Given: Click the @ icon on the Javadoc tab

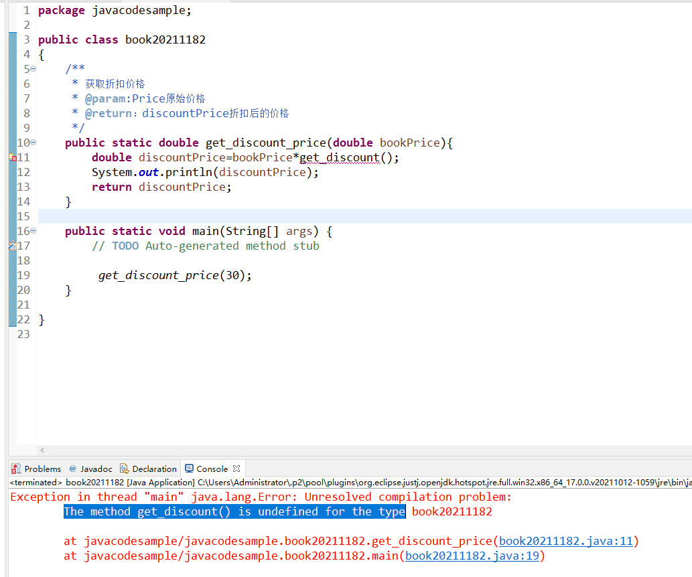Looking at the screenshot, I should click(72, 469).
